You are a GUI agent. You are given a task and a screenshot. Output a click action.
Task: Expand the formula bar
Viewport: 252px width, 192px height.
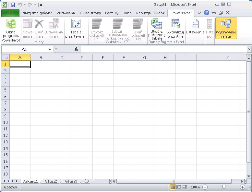(249, 49)
